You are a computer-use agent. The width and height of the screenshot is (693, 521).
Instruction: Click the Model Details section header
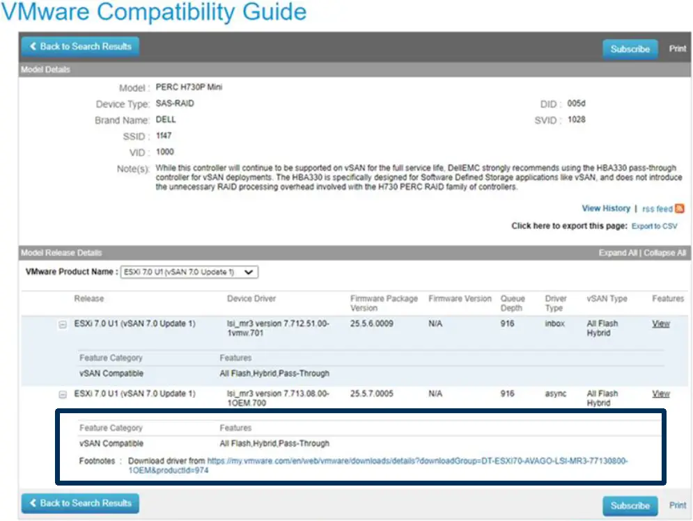[355, 70]
